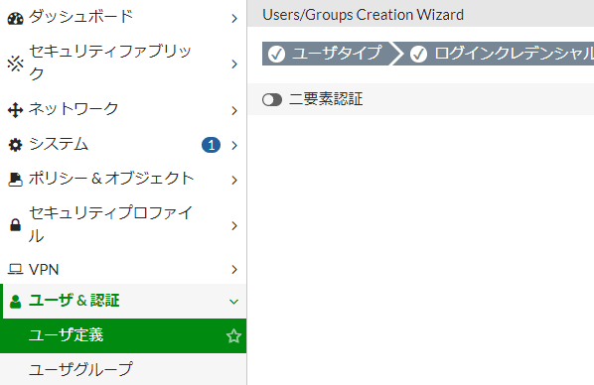Expand the セキュリティファブリック chevron
The height and width of the screenshot is (385, 594).
tap(234, 64)
